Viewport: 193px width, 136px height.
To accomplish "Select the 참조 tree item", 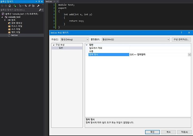I will [x=13, y=20].
